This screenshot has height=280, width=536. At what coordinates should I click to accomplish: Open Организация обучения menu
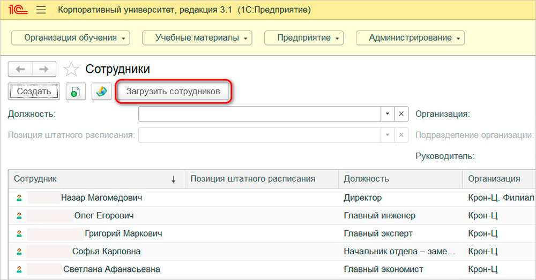[70, 38]
